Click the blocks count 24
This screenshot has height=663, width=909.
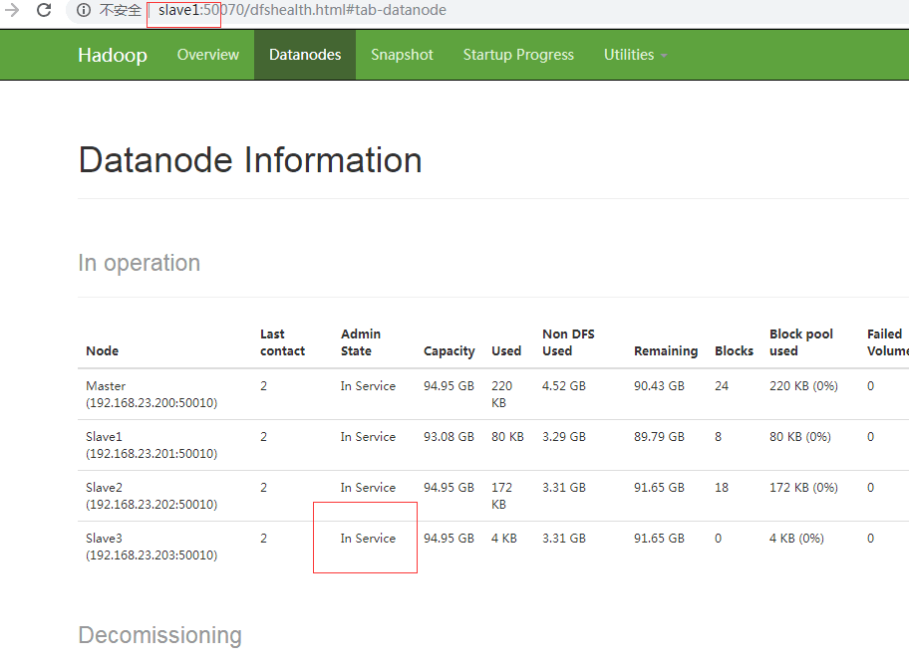pyautogui.click(x=722, y=385)
